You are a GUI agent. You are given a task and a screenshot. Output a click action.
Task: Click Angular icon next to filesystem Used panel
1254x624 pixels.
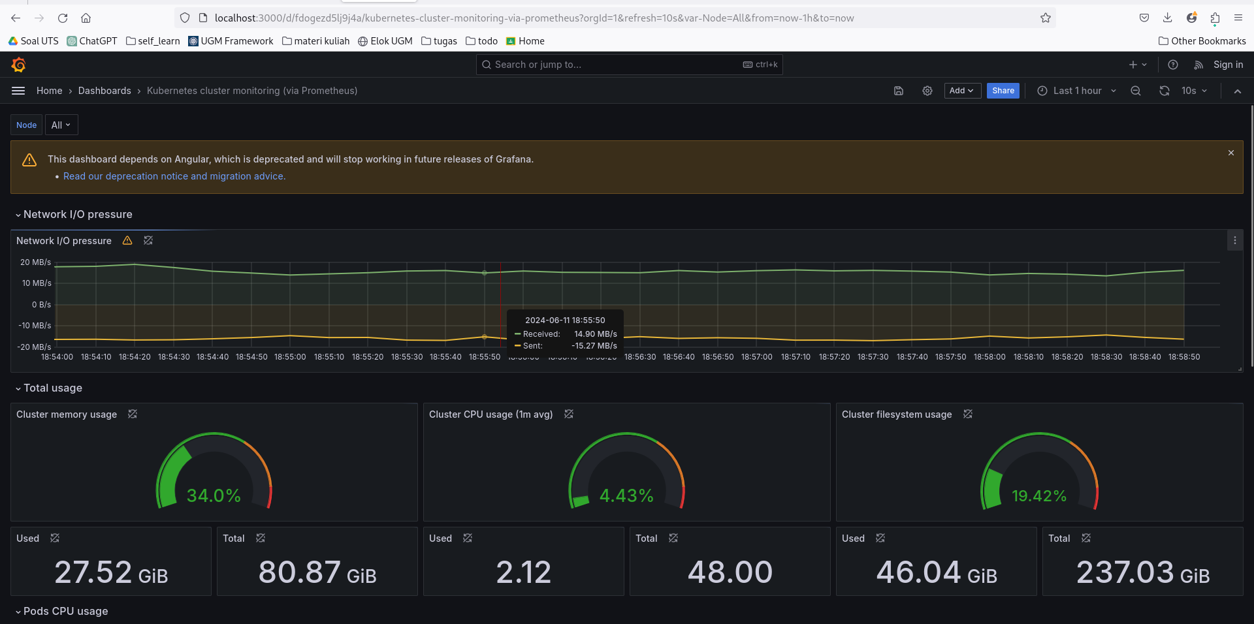coord(880,538)
